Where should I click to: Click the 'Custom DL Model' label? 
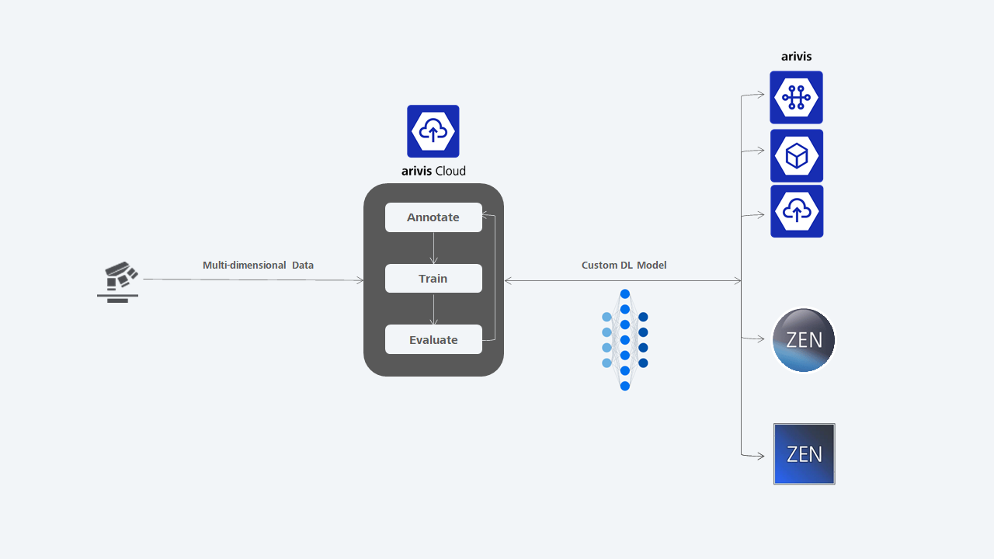point(624,266)
